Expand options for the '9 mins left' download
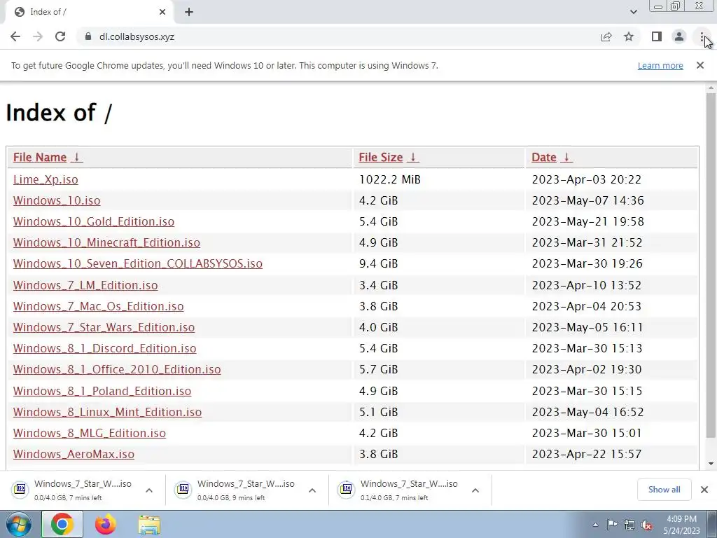 coord(312,490)
